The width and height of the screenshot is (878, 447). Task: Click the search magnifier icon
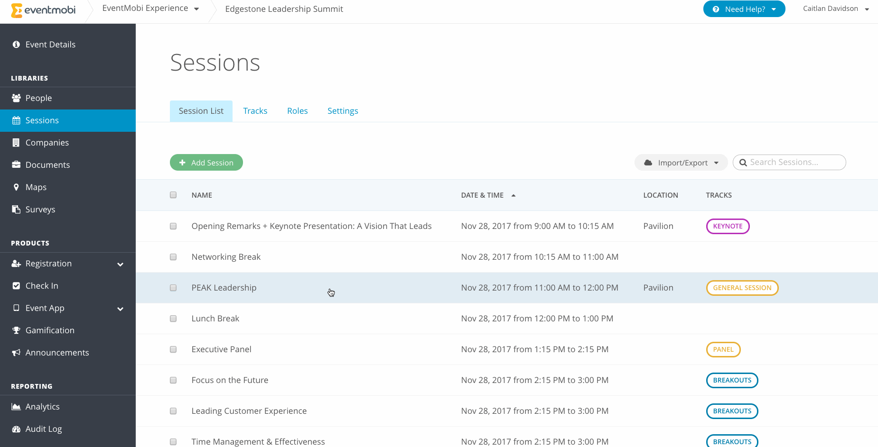coord(743,163)
